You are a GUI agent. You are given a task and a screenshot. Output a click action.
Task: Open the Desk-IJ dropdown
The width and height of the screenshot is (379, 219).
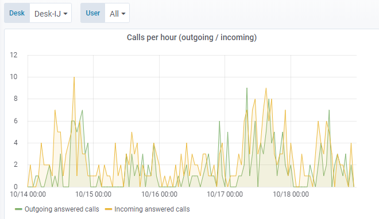[51, 13]
